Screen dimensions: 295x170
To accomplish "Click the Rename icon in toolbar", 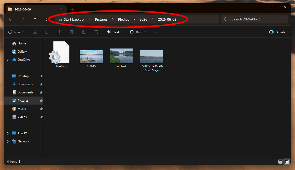I will [72, 32].
